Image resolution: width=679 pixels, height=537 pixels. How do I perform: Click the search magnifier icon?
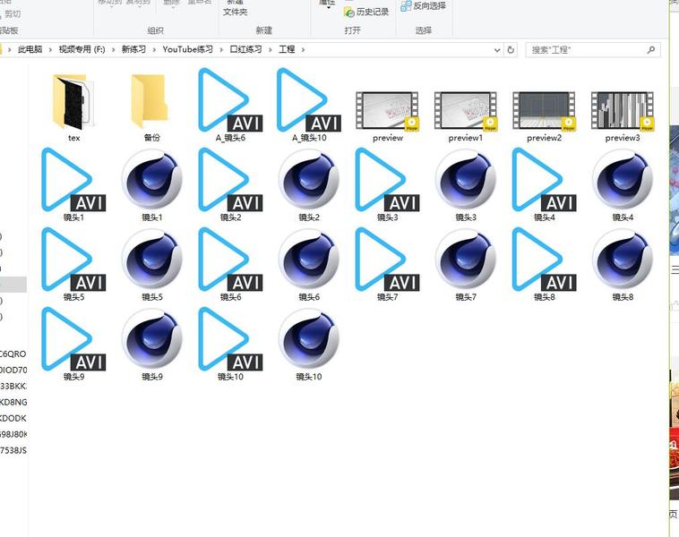click(x=651, y=50)
